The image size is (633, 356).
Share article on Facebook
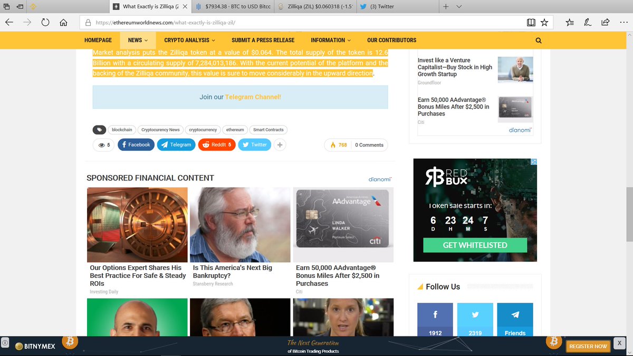coord(136,145)
